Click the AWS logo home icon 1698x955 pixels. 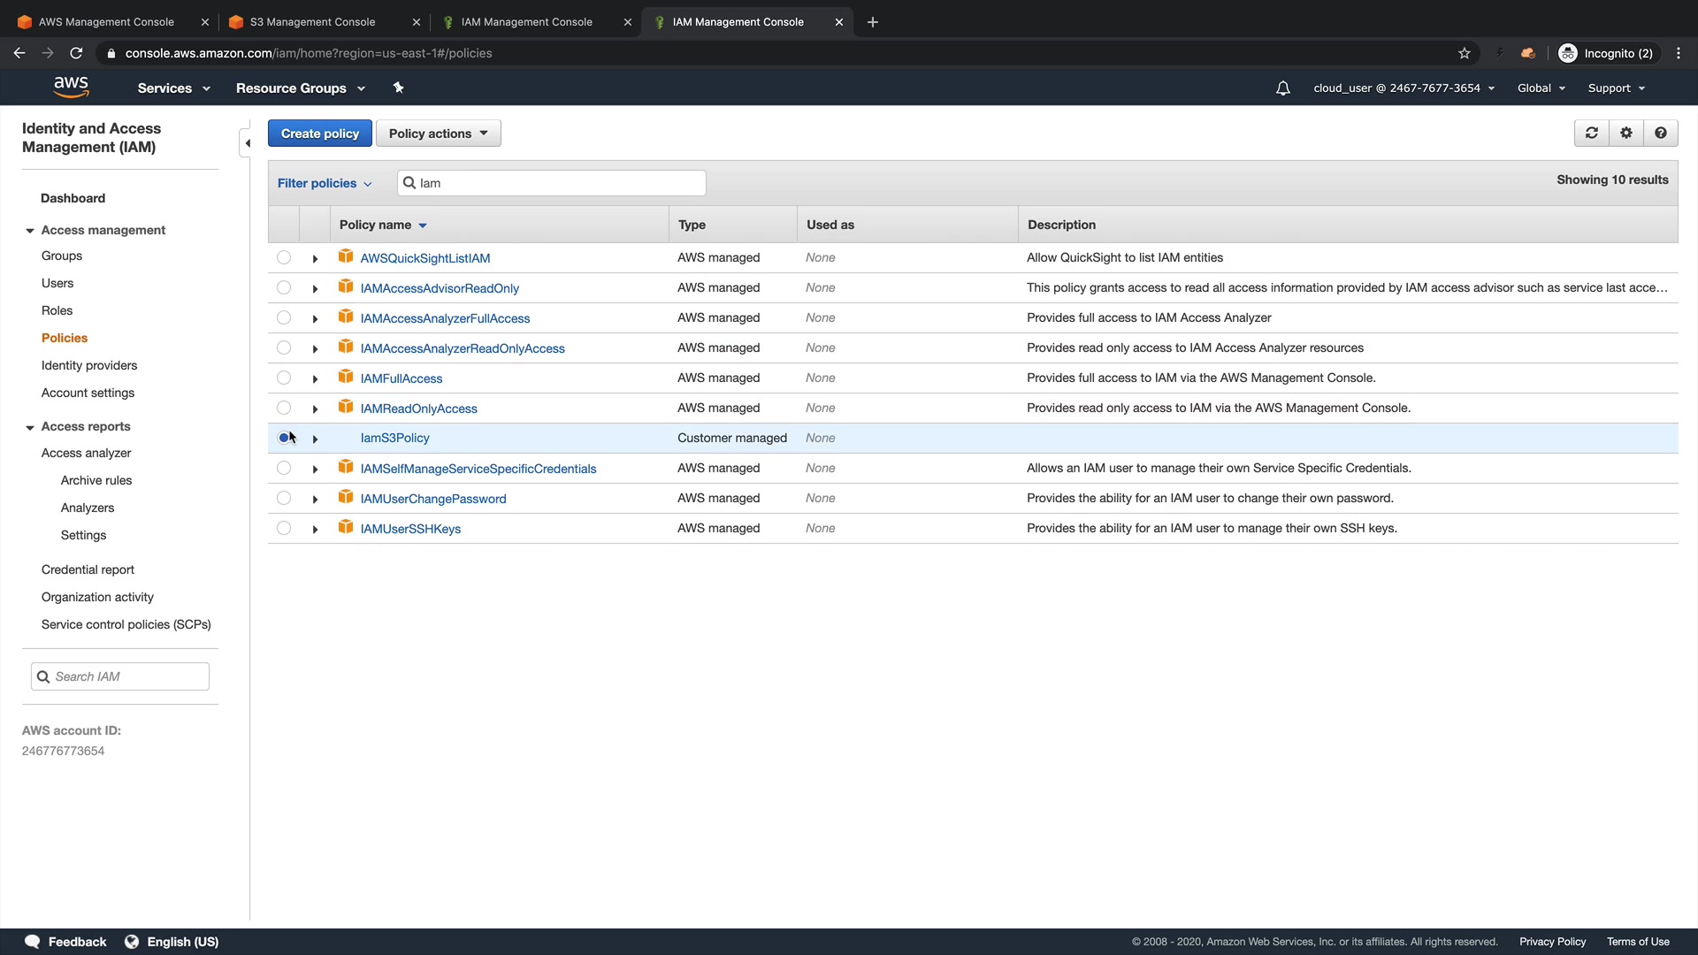pyautogui.click(x=71, y=87)
